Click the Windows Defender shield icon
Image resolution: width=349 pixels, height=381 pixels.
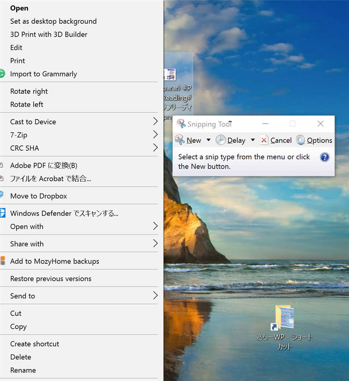point(3,213)
